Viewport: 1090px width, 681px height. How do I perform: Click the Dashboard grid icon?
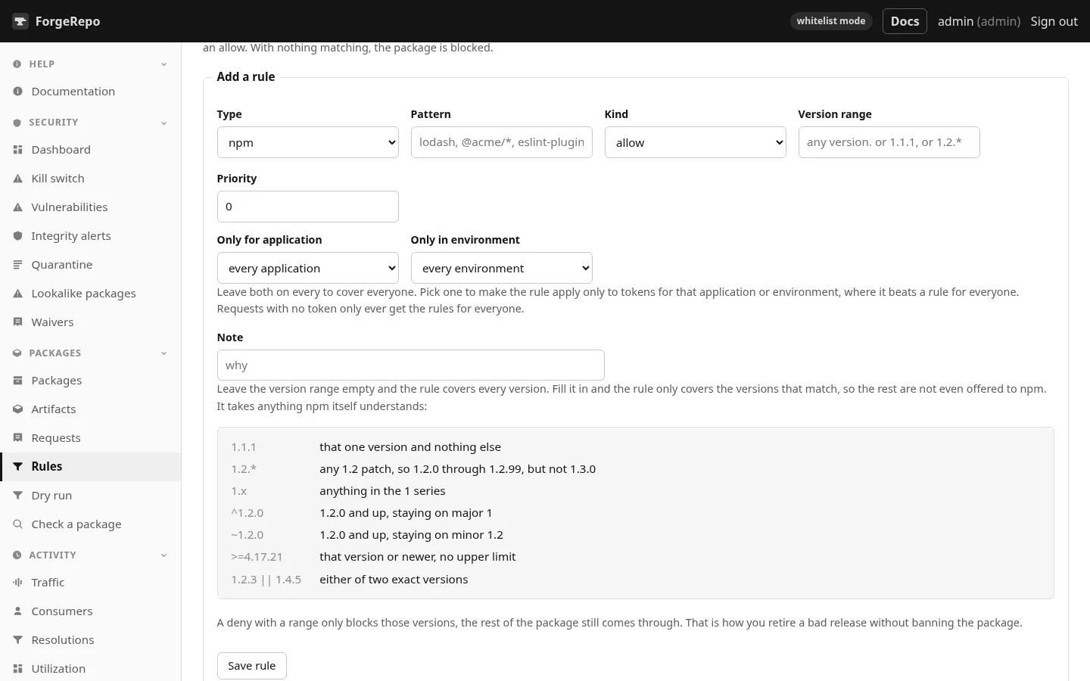[17, 150]
